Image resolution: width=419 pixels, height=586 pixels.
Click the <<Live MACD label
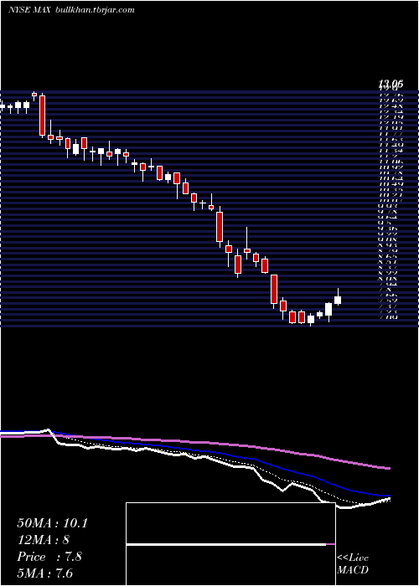pos(353,564)
